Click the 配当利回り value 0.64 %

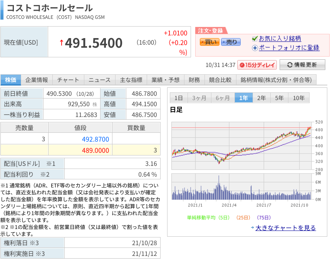(x=147, y=174)
